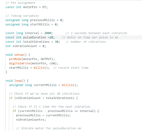Click the "Vibrate motor for pulseDuration ms" comment

coord(49,128)
